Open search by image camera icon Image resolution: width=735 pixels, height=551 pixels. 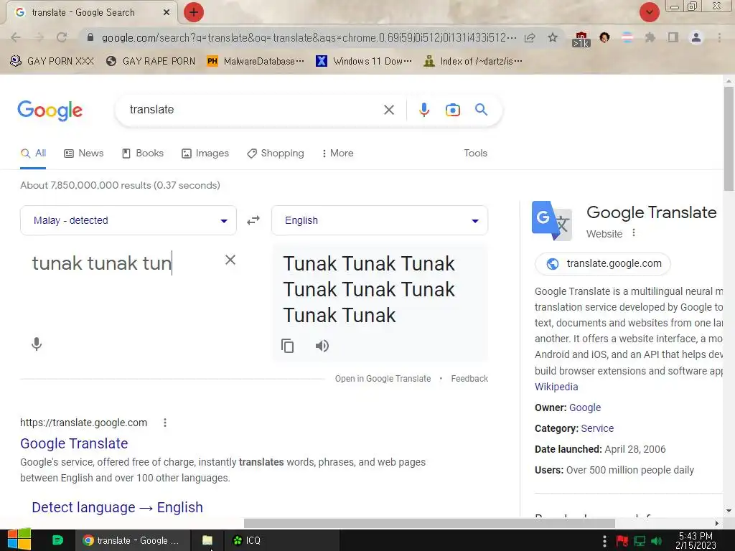coord(452,110)
